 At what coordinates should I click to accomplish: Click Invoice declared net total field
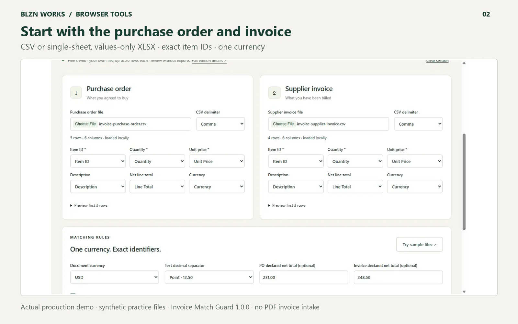(398, 277)
